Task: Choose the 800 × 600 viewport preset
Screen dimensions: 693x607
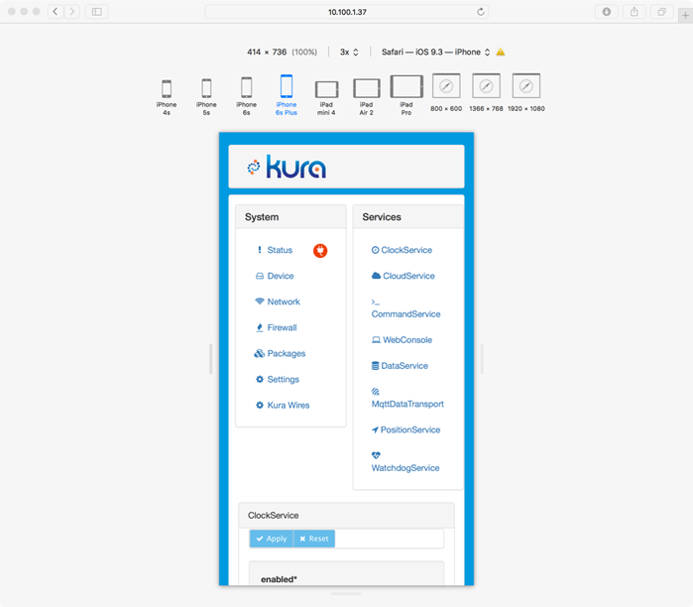Action: click(446, 93)
